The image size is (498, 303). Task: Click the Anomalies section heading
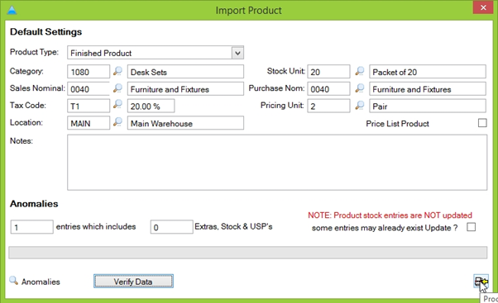(x=34, y=203)
